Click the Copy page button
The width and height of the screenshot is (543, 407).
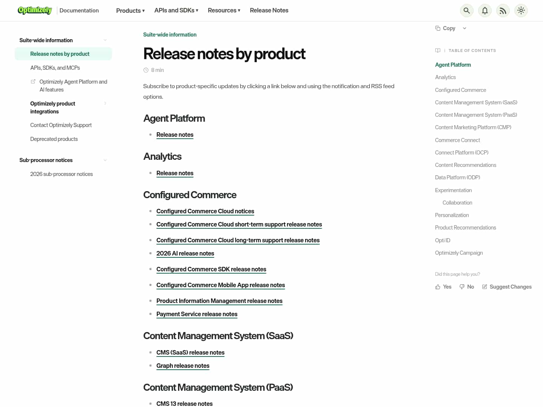(x=445, y=28)
